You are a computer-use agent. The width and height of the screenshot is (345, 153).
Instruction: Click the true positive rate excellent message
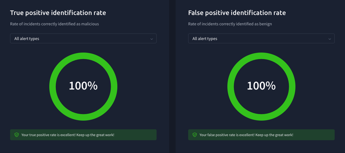pyautogui.click(x=68, y=135)
